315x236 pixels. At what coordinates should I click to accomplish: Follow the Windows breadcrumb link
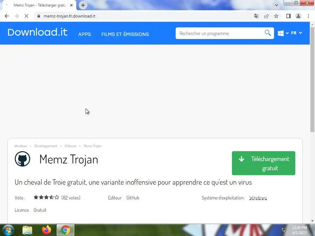21,146
